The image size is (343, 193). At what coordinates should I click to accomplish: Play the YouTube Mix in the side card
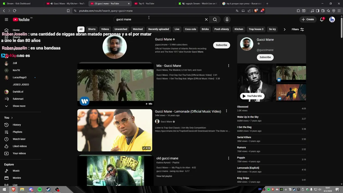[252, 96]
